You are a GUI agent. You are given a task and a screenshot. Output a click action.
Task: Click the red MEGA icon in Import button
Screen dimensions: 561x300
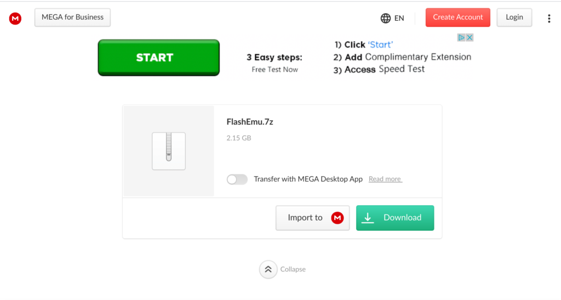coord(337,218)
